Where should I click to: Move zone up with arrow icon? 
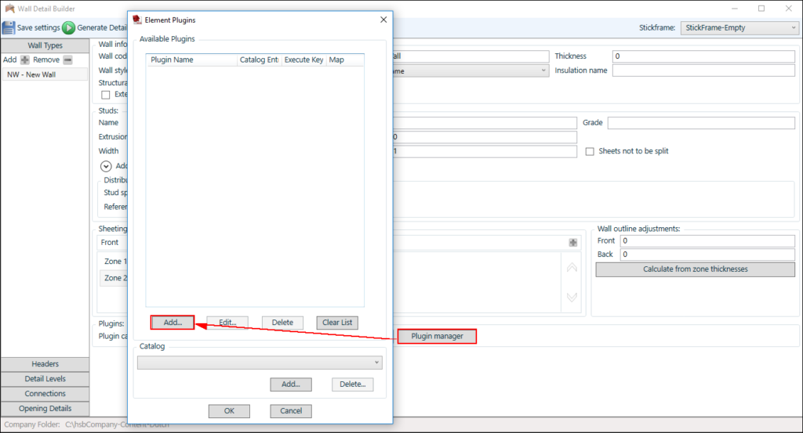[572, 267]
